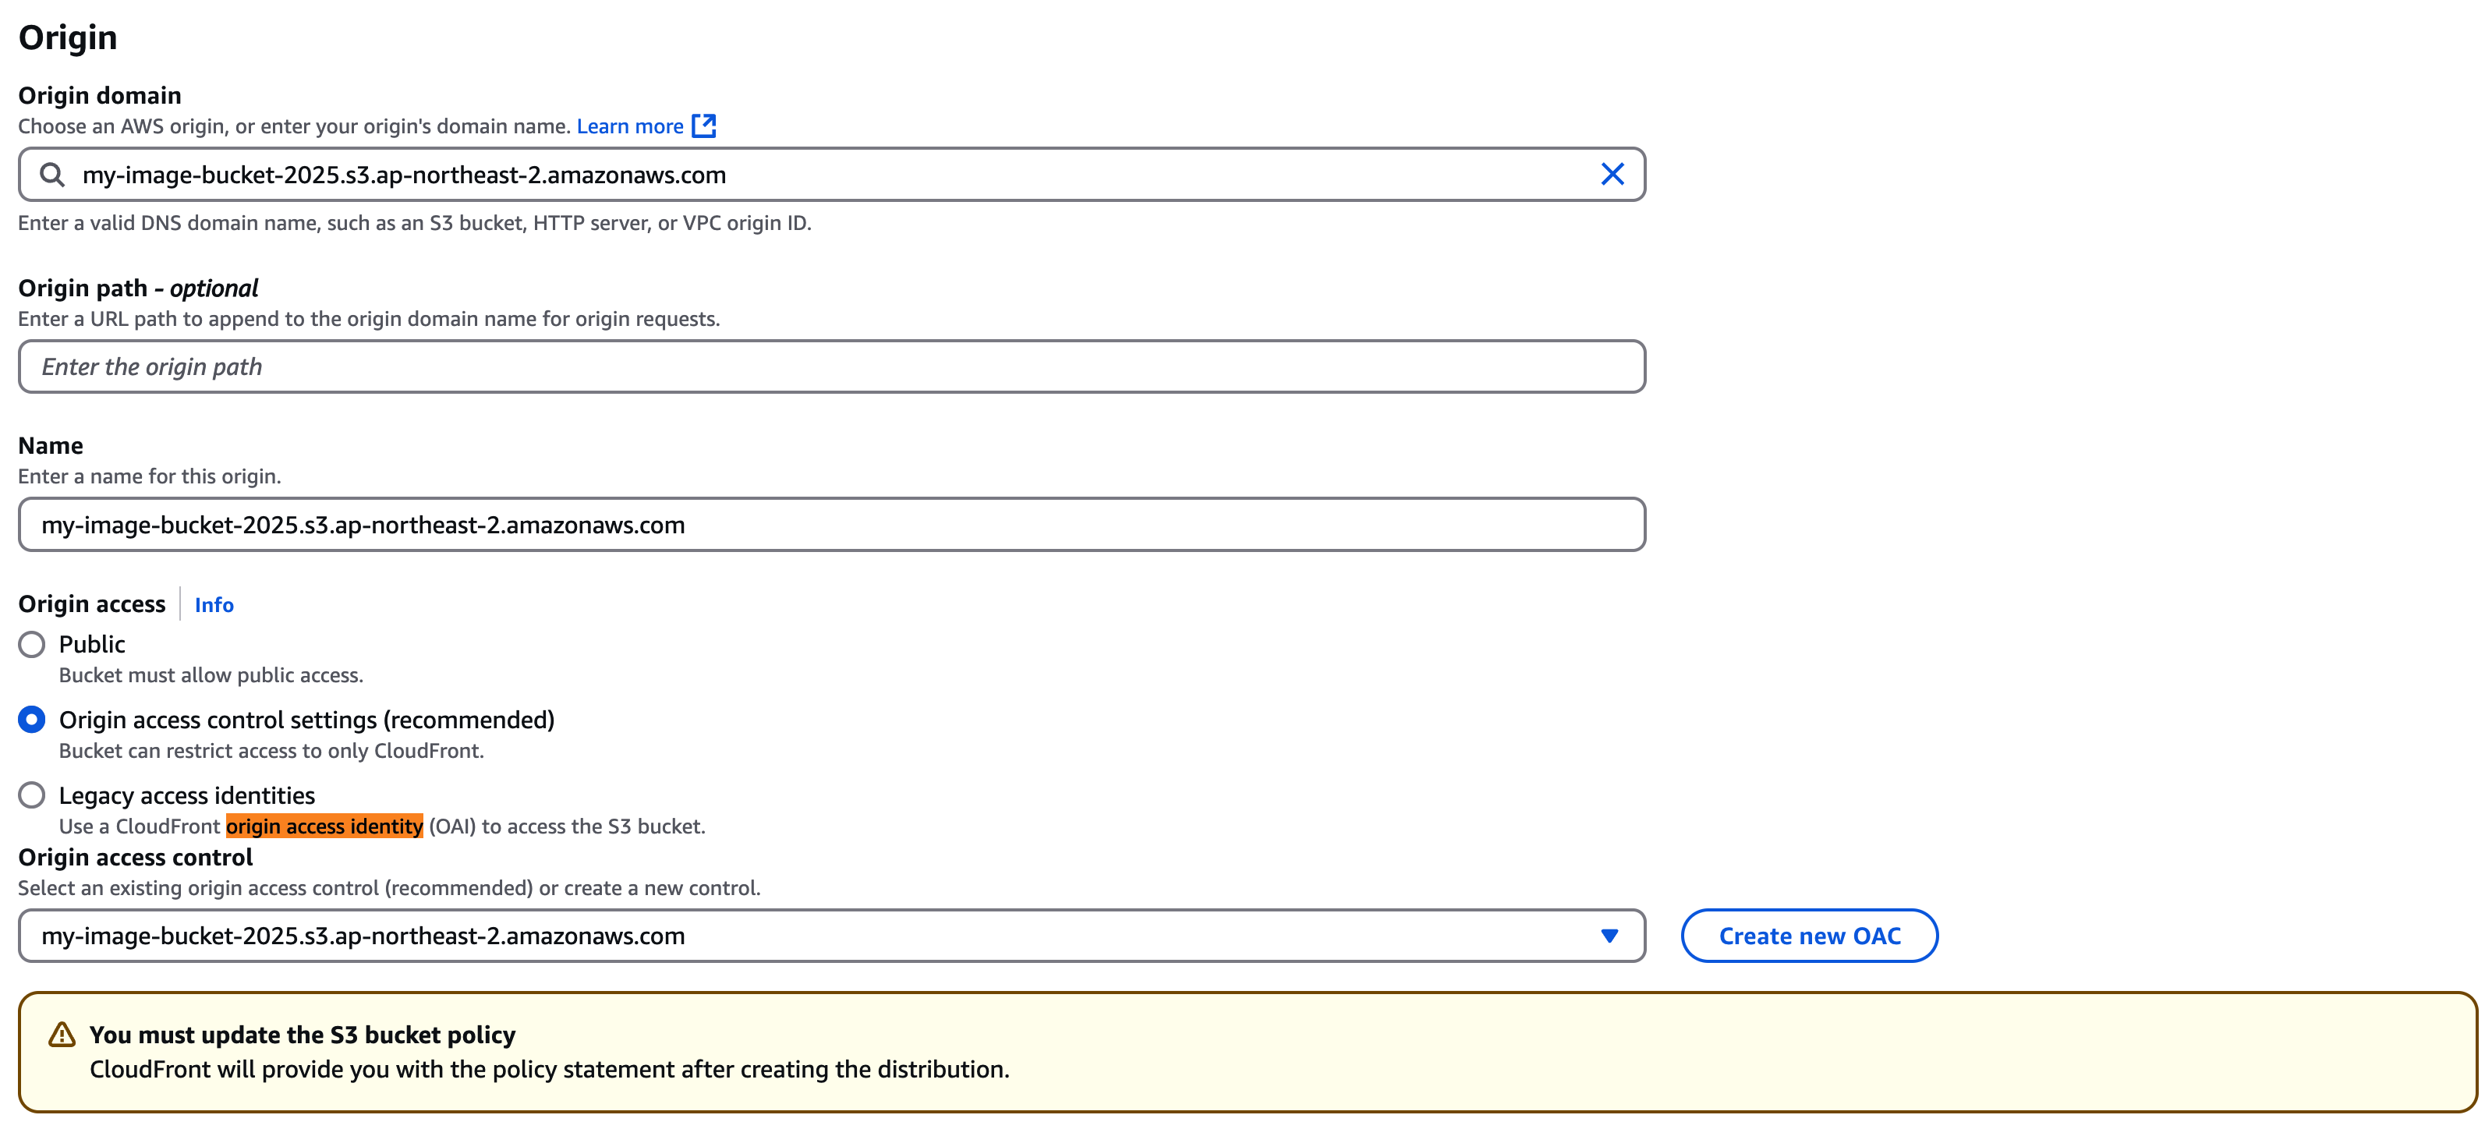Select the Public origin access radio button
Viewport: 2492px width, 1129px height.
tap(32, 644)
